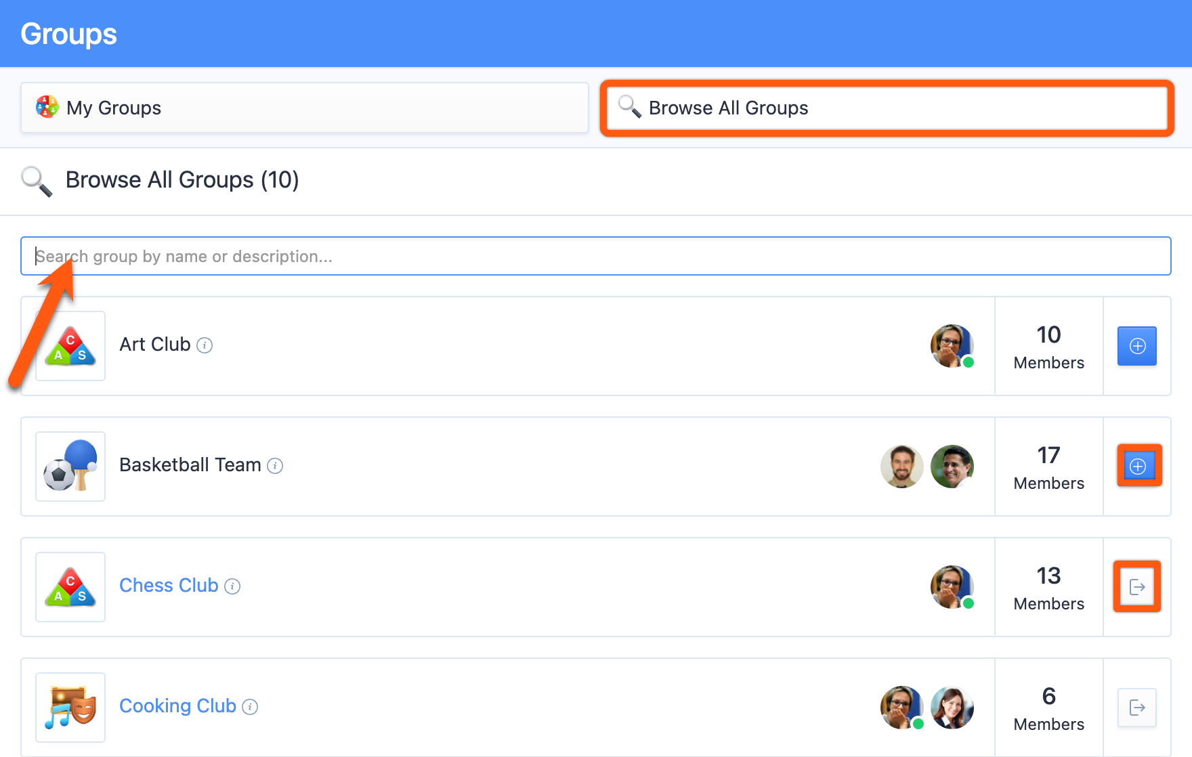Switch to the My Groups tab
Image resolution: width=1192 pixels, height=757 pixels.
tap(305, 108)
